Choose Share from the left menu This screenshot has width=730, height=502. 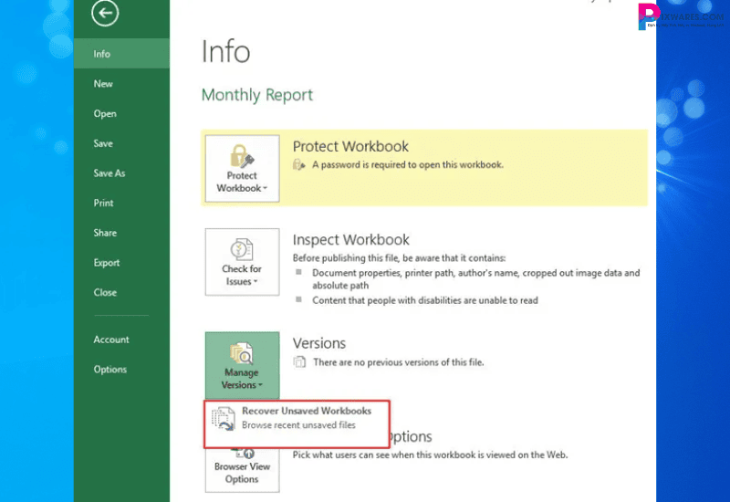105,233
